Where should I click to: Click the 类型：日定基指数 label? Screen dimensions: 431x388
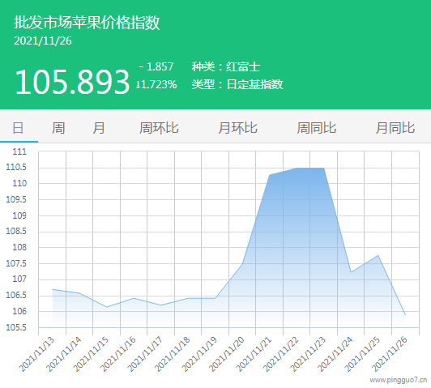point(237,84)
